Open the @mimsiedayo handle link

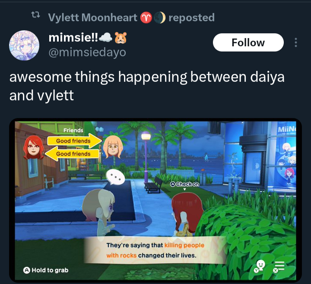[87, 52]
